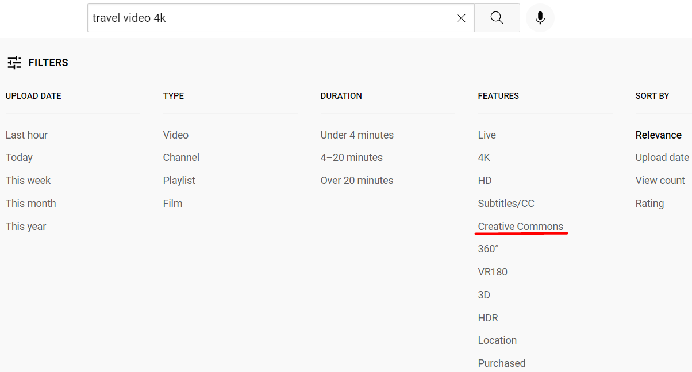
Task: Enable the Creative Commons filter
Action: click(521, 227)
